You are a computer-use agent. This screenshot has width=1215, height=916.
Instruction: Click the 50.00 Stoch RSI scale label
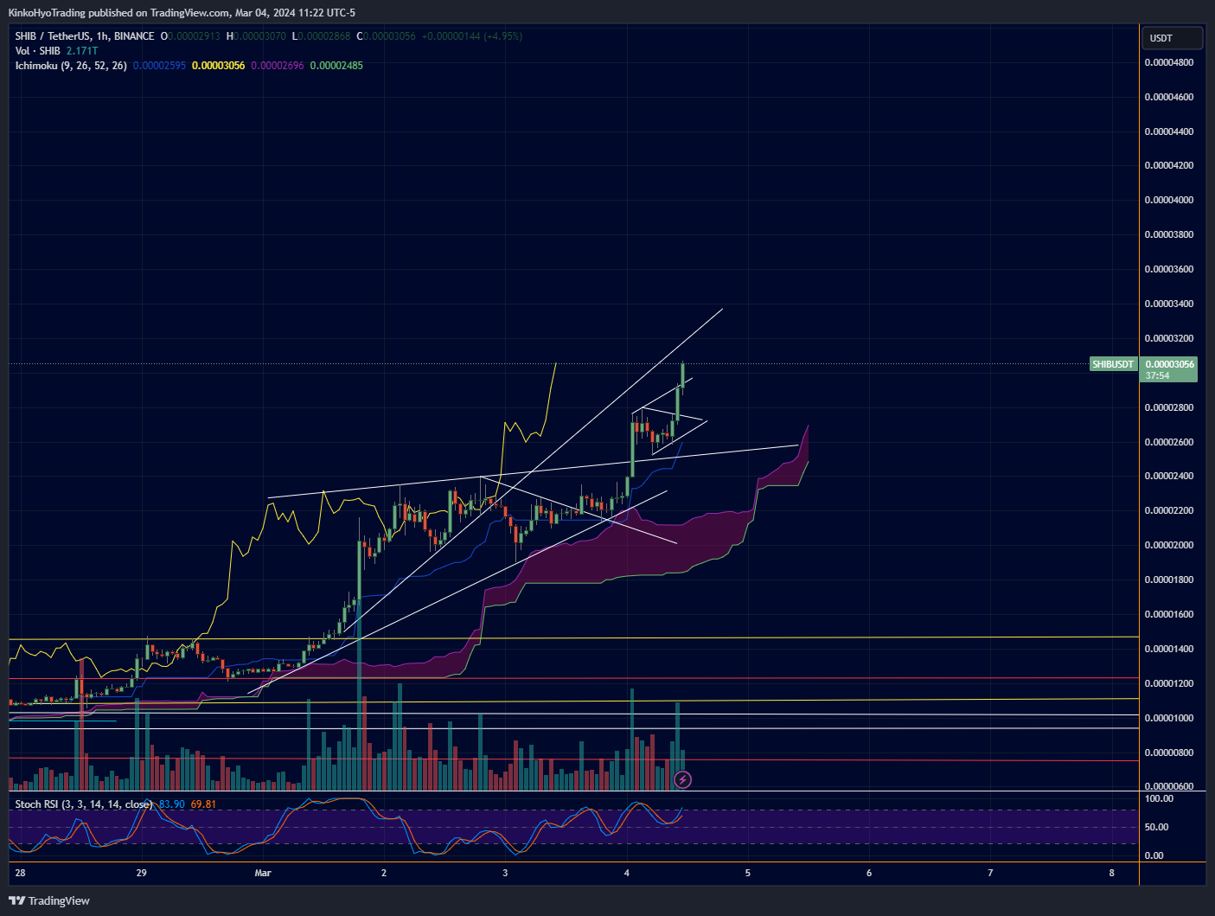point(1156,827)
